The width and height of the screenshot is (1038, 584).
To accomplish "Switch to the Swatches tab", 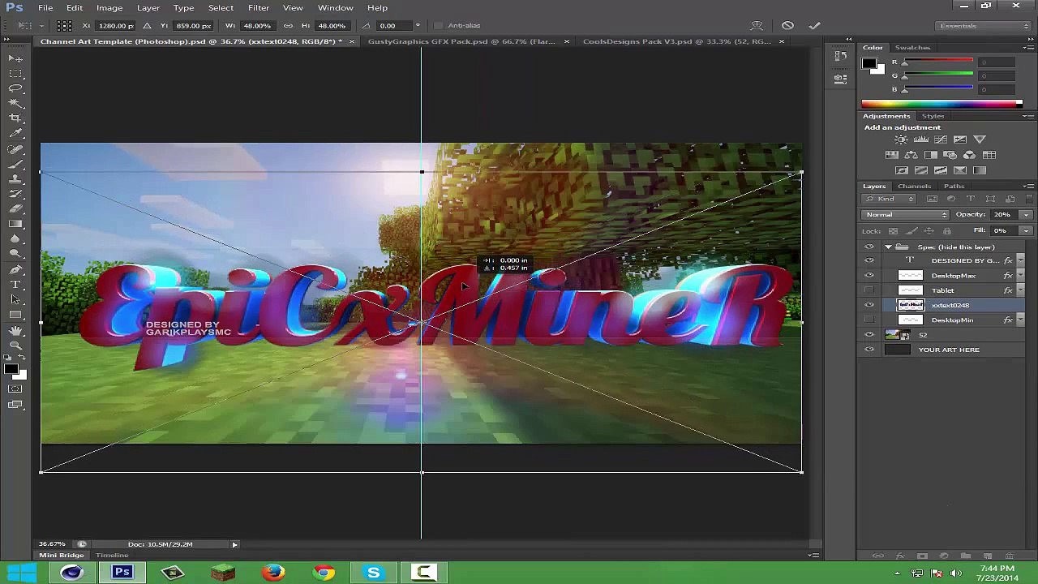I will click(912, 48).
